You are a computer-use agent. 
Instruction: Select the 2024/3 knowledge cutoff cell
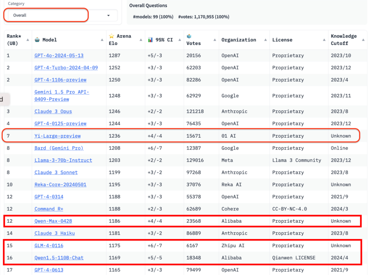[x=339, y=209]
